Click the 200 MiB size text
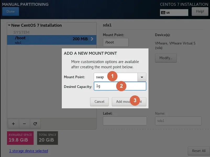The image size is (210, 157). pyautogui.click(x=80, y=39)
